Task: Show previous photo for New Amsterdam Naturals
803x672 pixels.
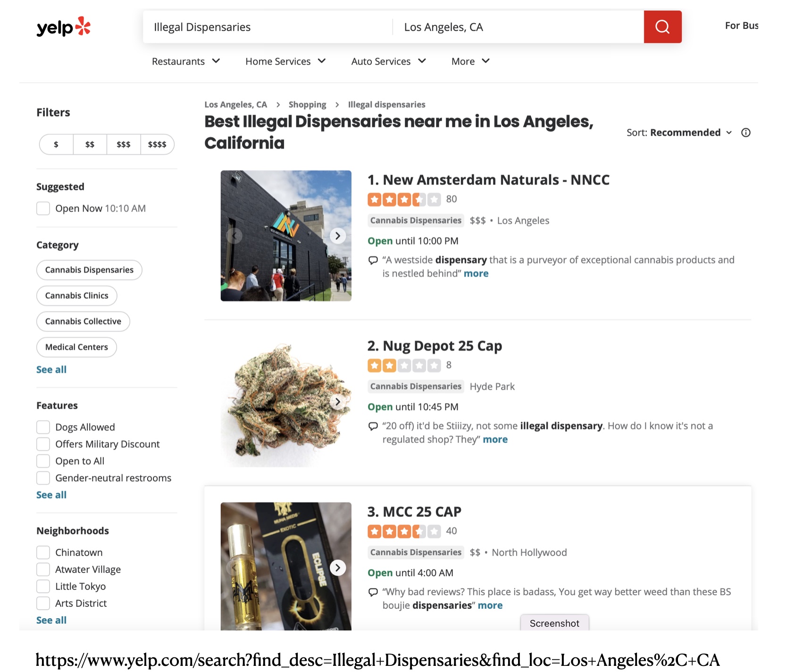Action: tap(234, 236)
